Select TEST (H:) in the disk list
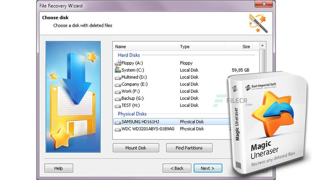Image resolution: width=312 pixels, height=180 pixels. (x=131, y=105)
